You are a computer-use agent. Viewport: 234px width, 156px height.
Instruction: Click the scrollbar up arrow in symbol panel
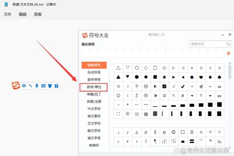coord(230,63)
